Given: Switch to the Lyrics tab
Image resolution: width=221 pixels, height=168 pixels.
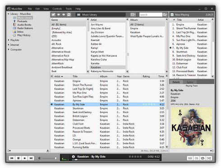Looking at the screenshot, I should (x=190, y=82).
